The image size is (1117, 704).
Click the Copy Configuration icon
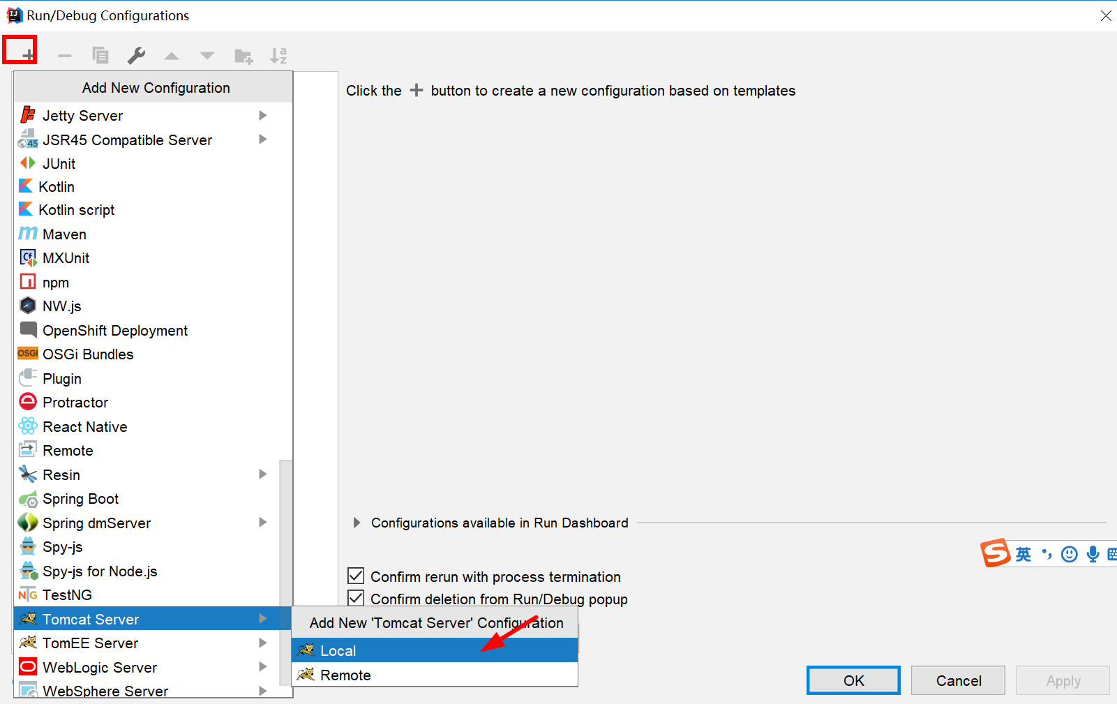point(100,55)
